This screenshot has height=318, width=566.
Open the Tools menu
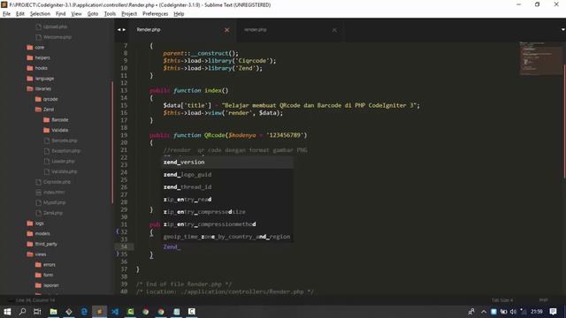coord(110,14)
